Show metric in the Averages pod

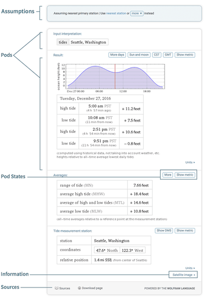[185, 175]
